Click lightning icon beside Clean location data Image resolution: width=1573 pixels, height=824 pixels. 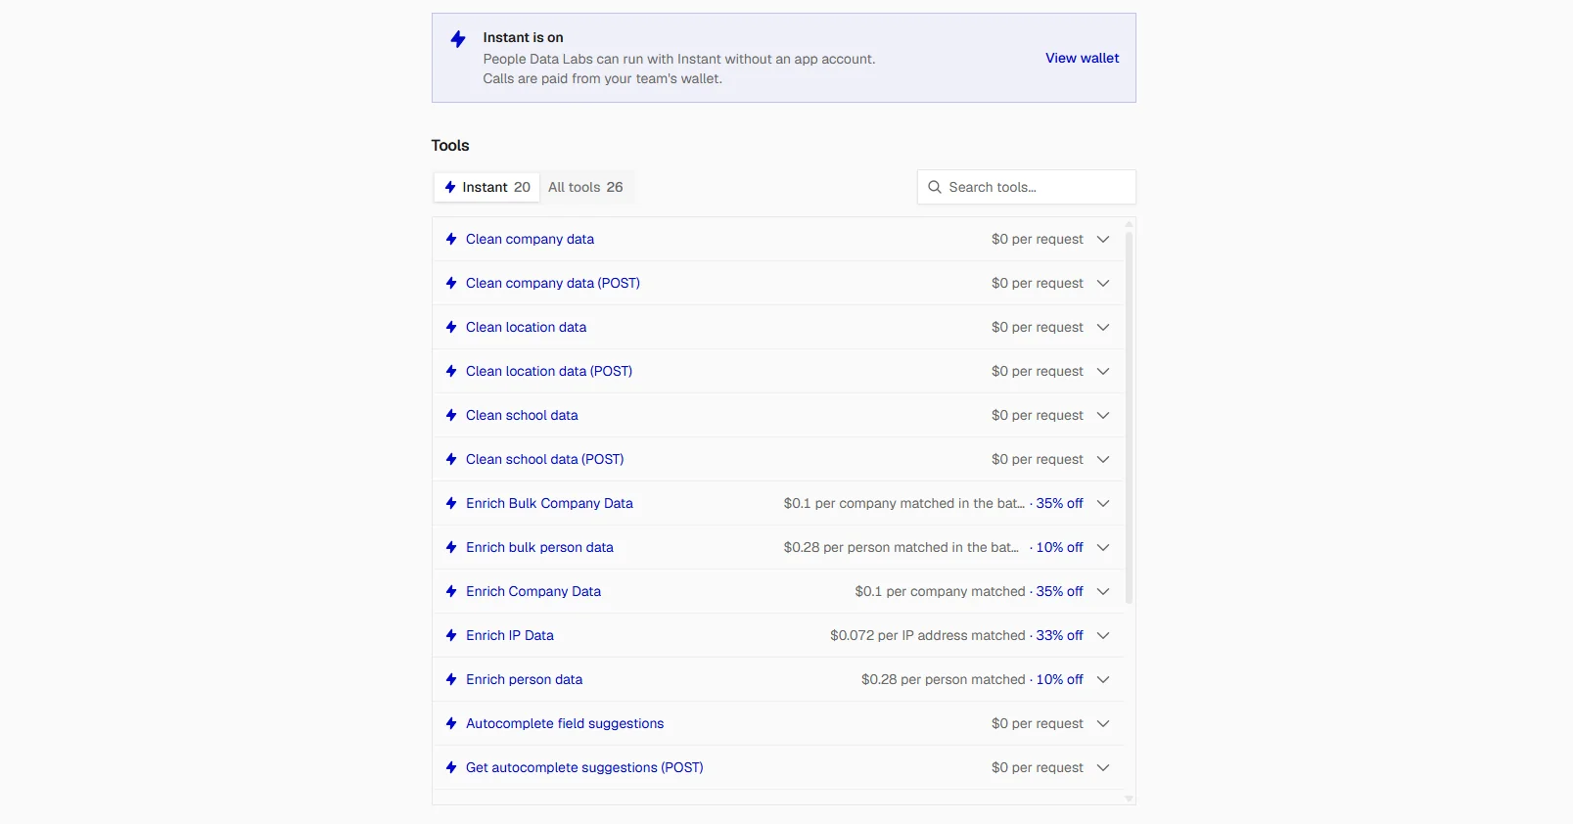tap(451, 327)
